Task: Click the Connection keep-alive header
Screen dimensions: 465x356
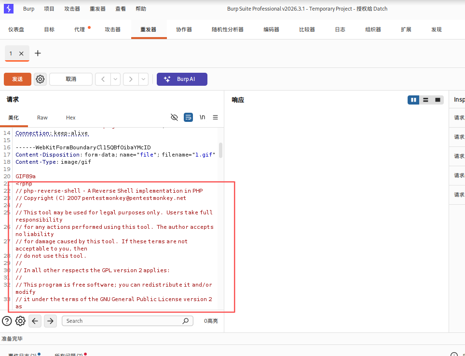Action: 52,133
